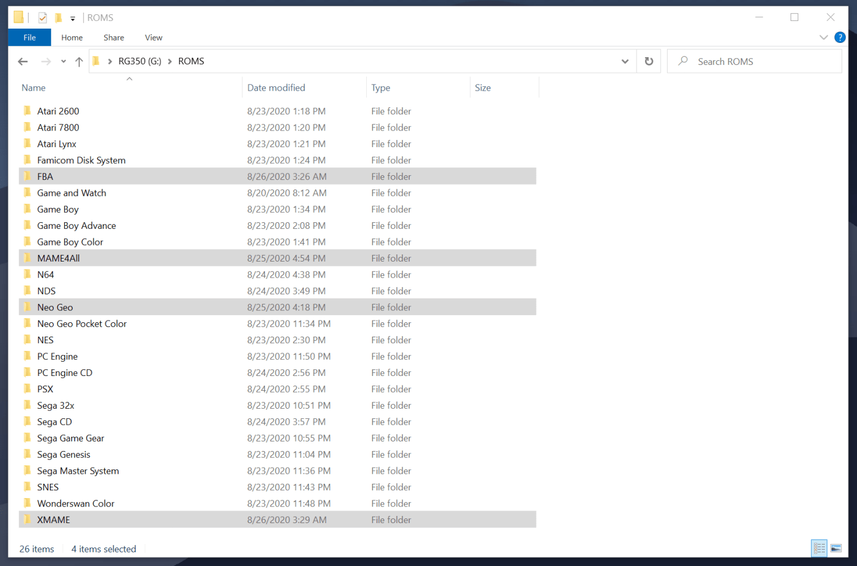
Task: Select the Neo Geo Pocket Color folder icon
Action: click(27, 324)
